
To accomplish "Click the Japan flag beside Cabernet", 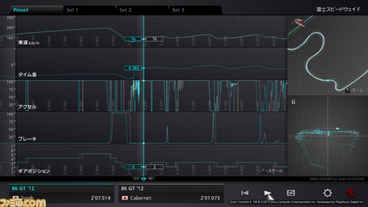I will 125,198.
